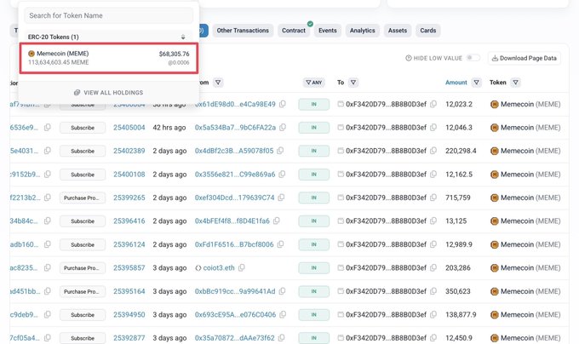This screenshot has width=579, height=344.
Task: Click Memecoin token icon in 715,759 row
Action: [x=495, y=198]
